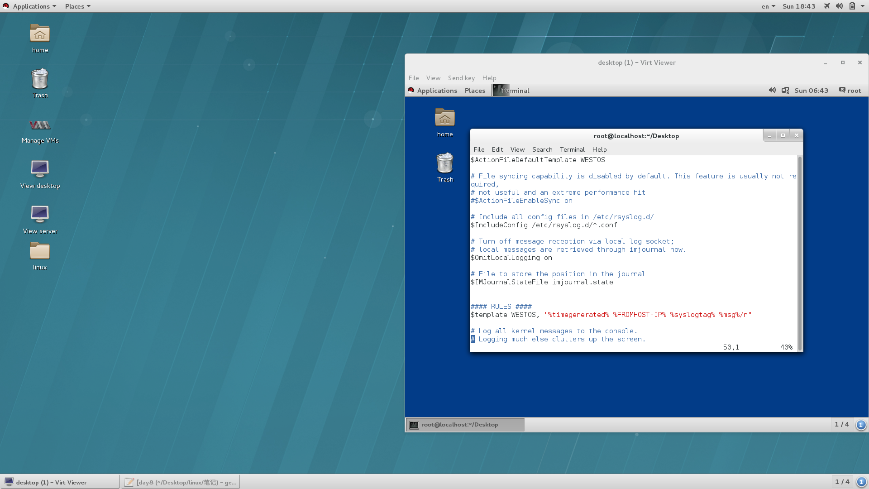Screen dimensions: 869x489
Task: Expand the host Applications menu
Action: pos(31,6)
